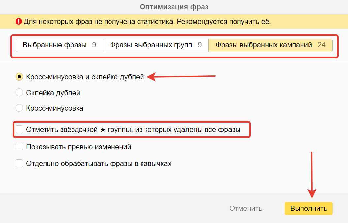Viewport: 348px width, 223px height.
Task: Click the 'Склейка дублей' option label text
Action: coord(53,93)
